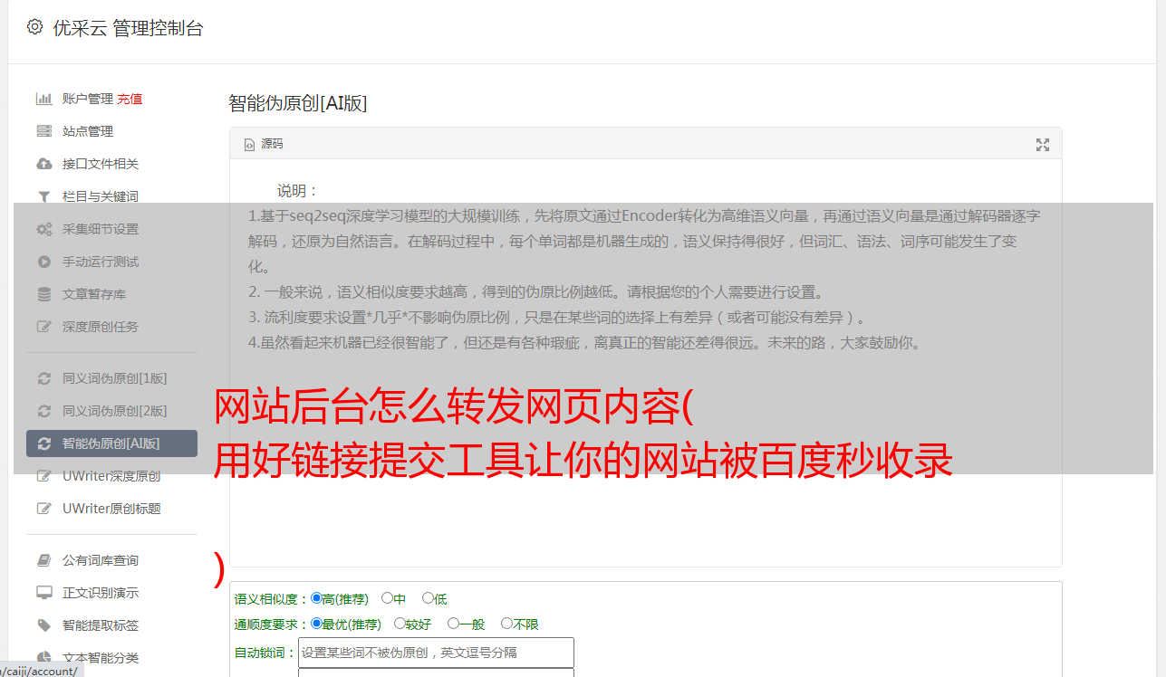The image size is (1166, 677).
Task: Open UWriter原创标题 sidebar link
Action: (111, 509)
